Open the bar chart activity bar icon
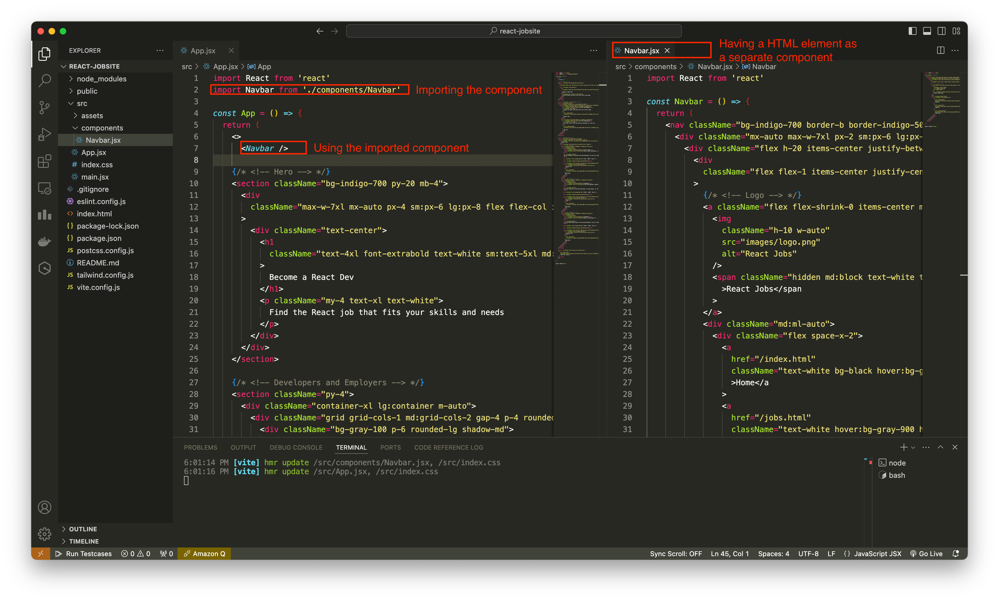Screen dimensions: 999x601 pos(45,215)
